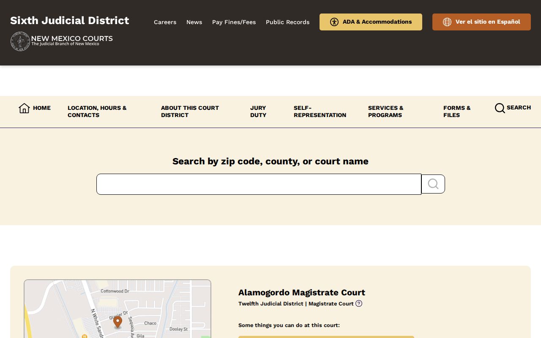541x338 pixels.
Task: Click the Alamogordo street map thumbnail
Action: pos(117,309)
